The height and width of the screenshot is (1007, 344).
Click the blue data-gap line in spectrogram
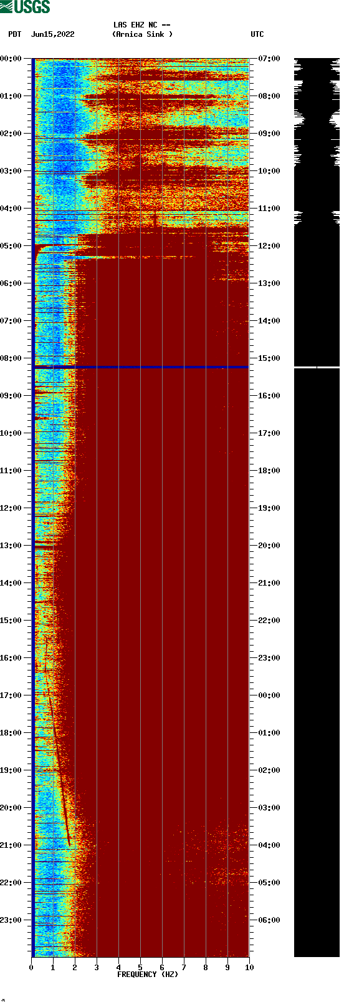(x=141, y=367)
